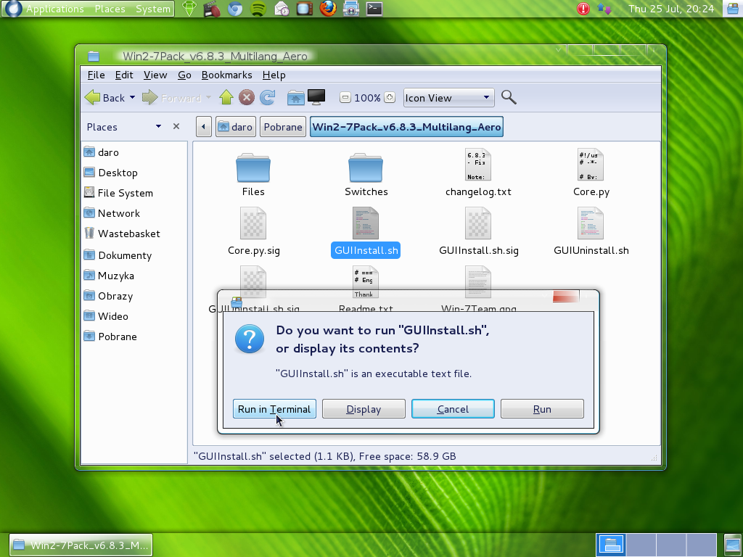Click the Search magnifier icon

[509, 97]
